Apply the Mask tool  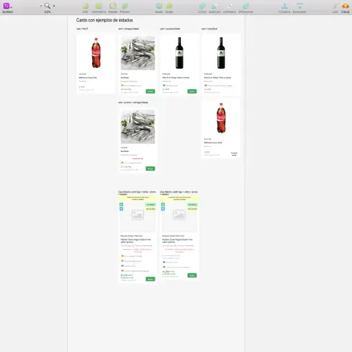click(x=159, y=6)
